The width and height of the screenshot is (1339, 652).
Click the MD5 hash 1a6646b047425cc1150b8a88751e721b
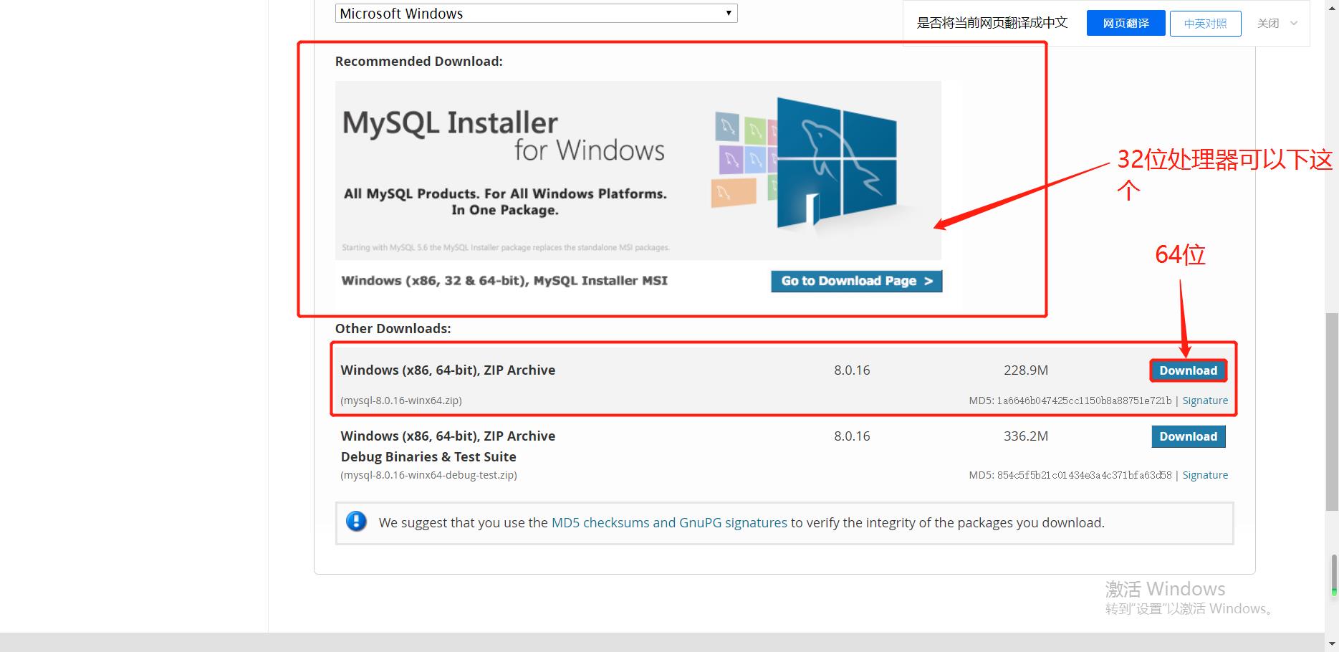[1084, 401]
